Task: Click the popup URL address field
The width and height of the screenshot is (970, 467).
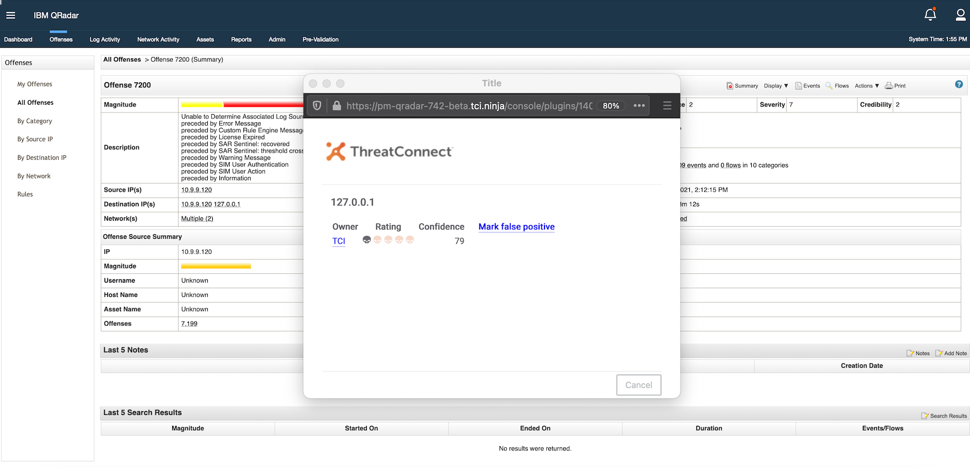Action: [469, 106]
